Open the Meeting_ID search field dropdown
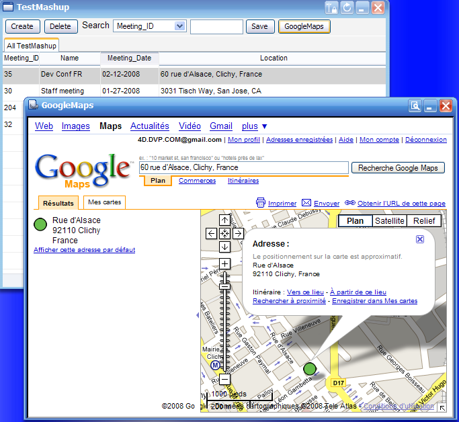This screenshot has height=422, width=459. [179, 26]
